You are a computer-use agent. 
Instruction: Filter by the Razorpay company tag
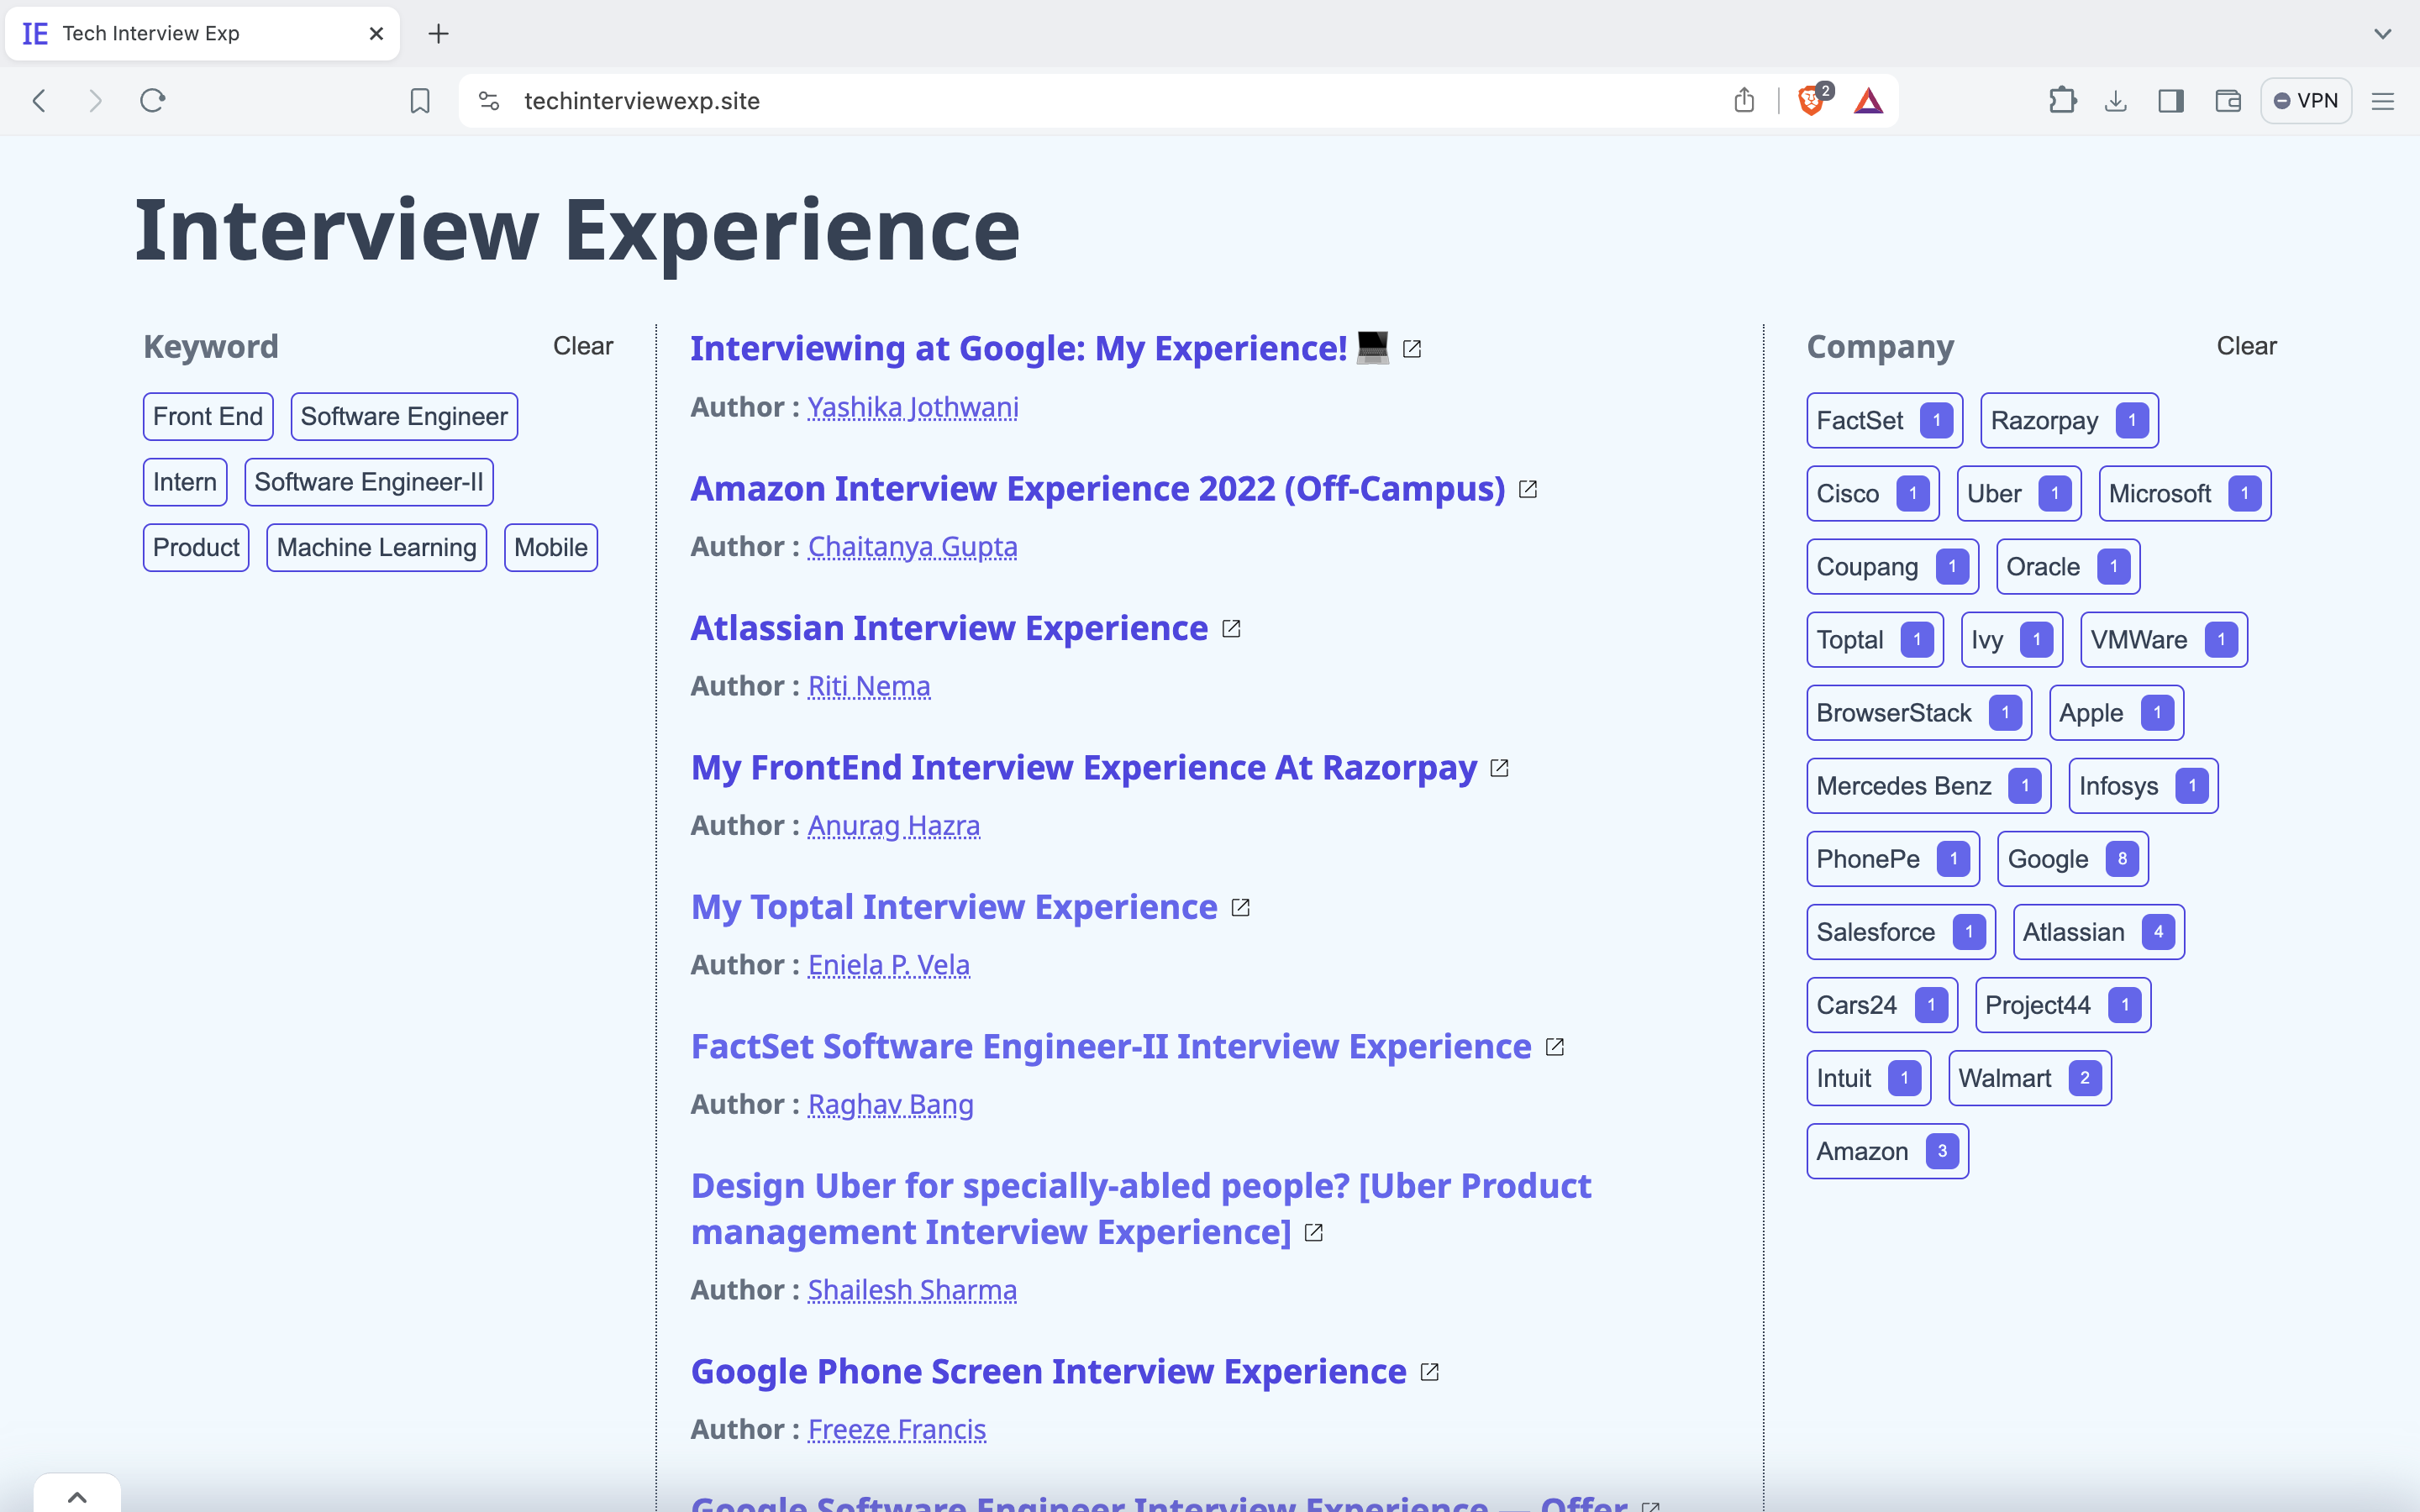[2069, 420]
